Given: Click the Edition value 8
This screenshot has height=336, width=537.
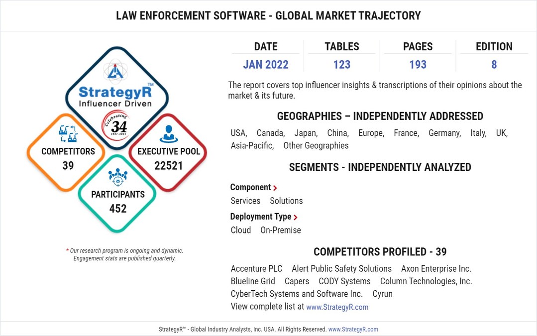Looking at the screenshot, I should coord(494,64).
